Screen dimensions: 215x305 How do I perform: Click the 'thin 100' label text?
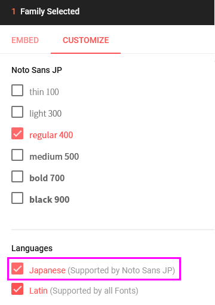pos(44,92)
